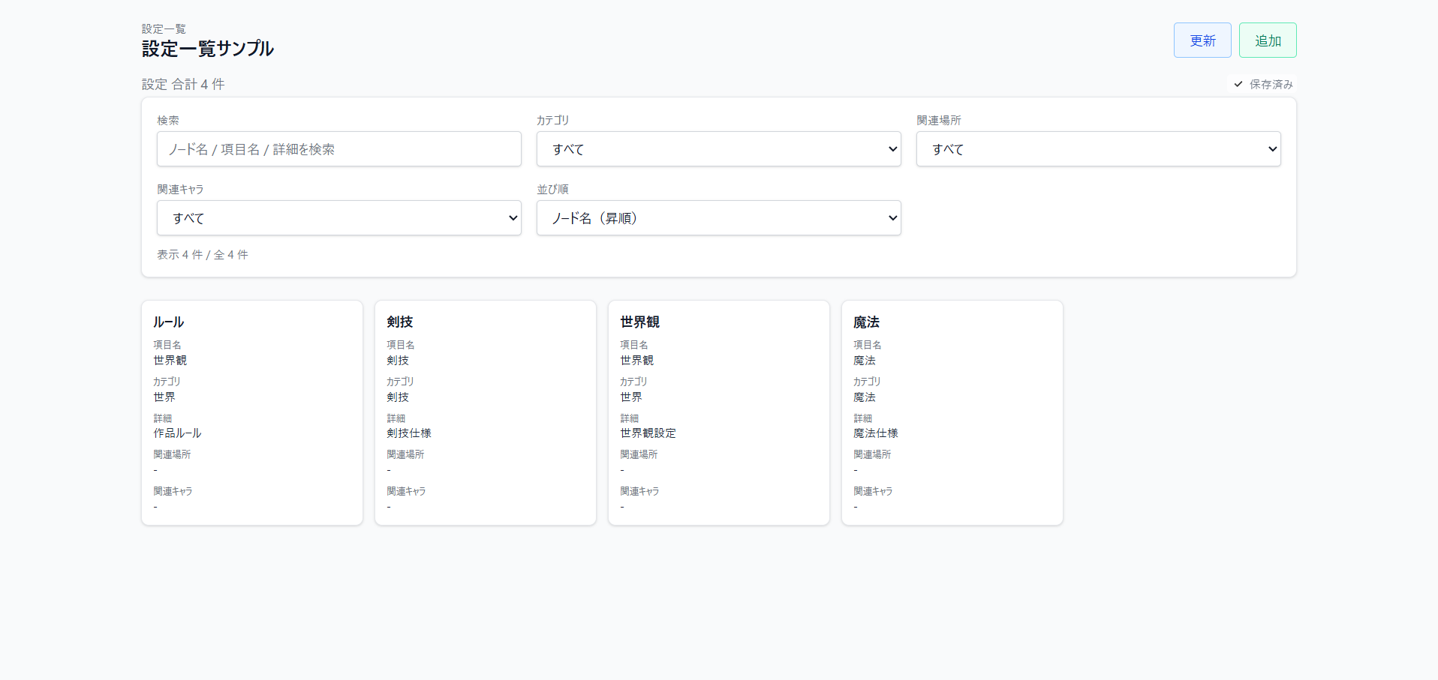Click the 追加 button
This screenshot has height=680, width=1438.
[x=1268, y=40]
